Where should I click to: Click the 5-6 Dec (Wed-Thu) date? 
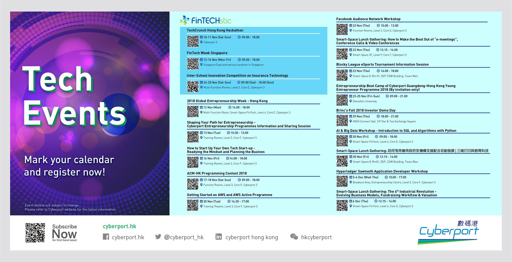pyautogui.click(x=365, y=177)
